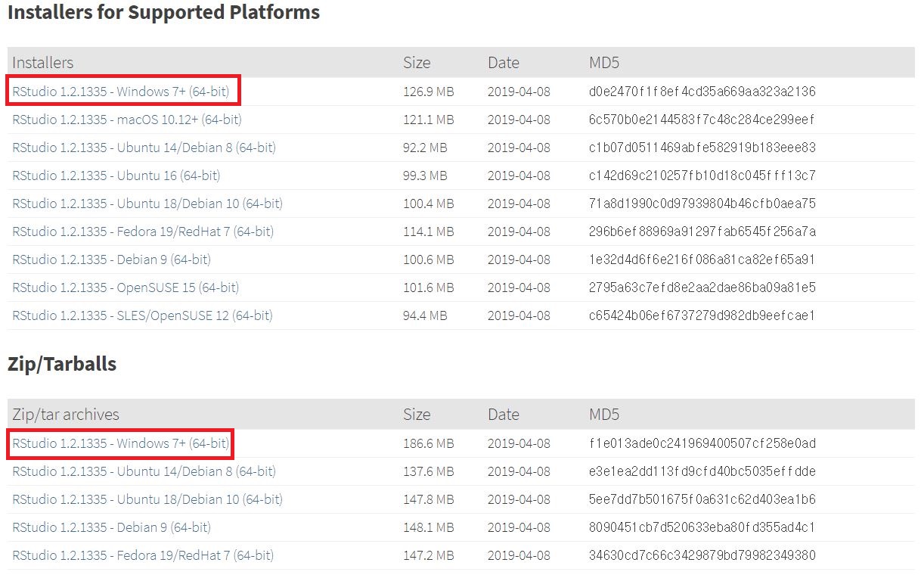Screen dimensions: 921x575
Task: Select the 148.1 MB size cell
Action: (x=429, y=527)
